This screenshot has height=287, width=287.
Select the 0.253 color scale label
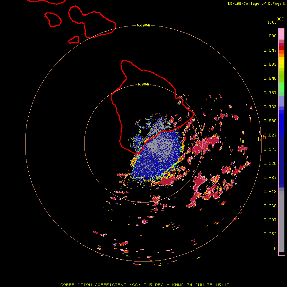[270, 234]
